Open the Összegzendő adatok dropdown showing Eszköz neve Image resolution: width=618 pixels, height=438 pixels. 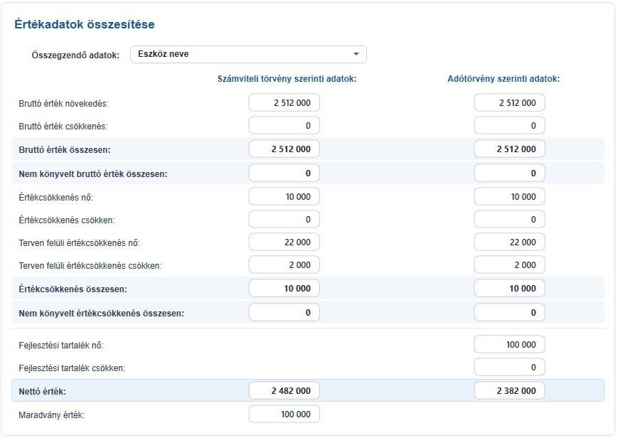(248, 55)
